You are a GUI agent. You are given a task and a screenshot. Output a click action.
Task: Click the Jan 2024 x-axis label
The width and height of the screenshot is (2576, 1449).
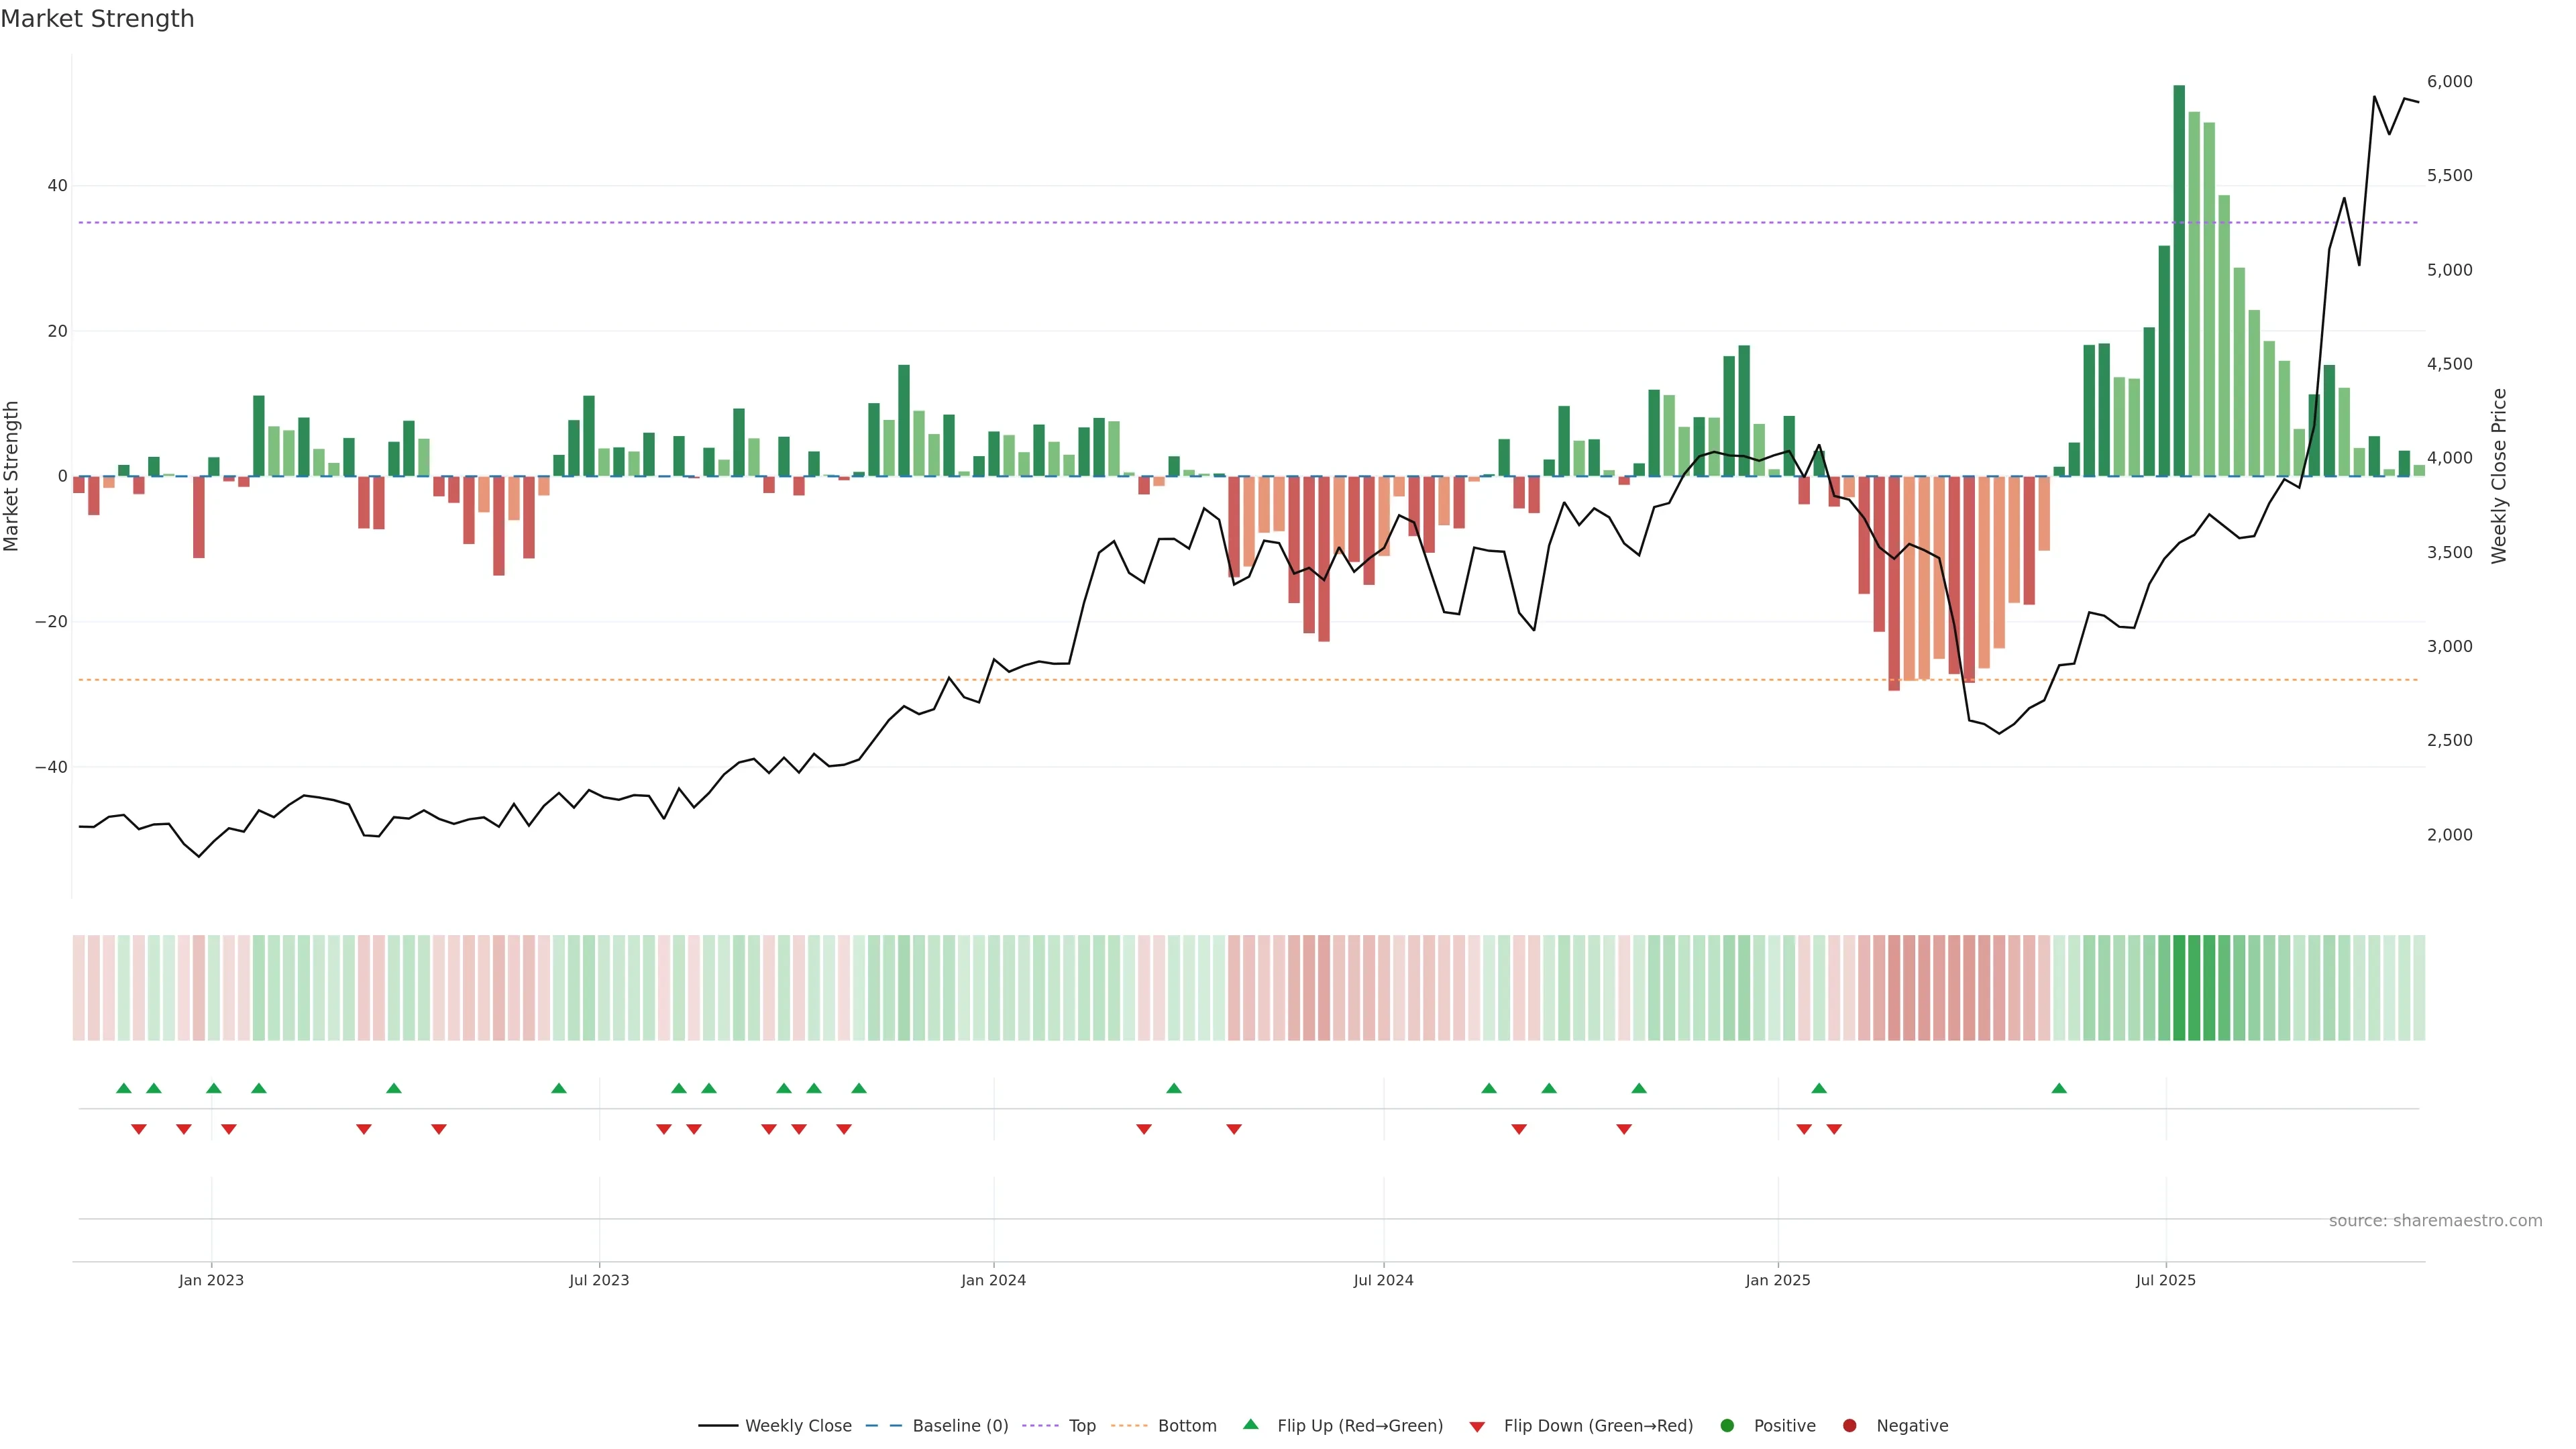[993, 1280]
